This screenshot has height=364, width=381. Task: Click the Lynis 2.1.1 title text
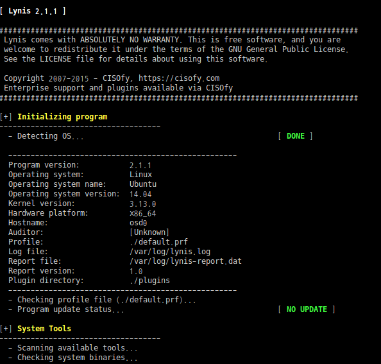33,11
